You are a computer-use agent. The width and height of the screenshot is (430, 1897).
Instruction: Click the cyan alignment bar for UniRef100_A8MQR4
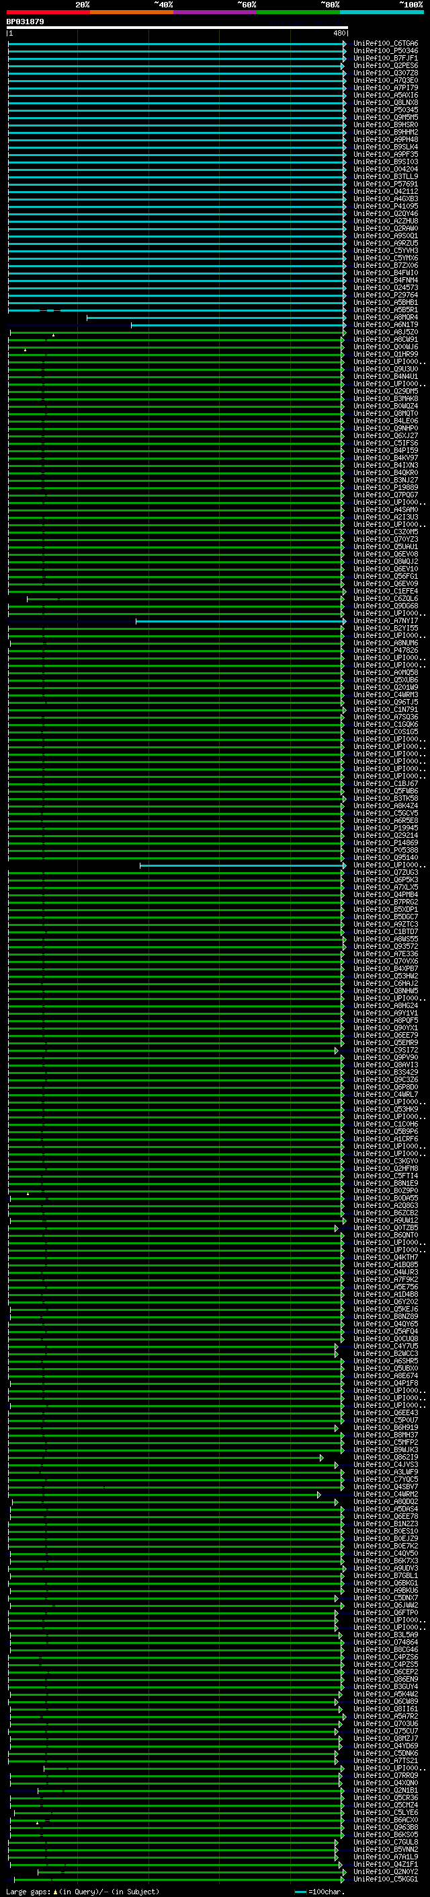216,318
